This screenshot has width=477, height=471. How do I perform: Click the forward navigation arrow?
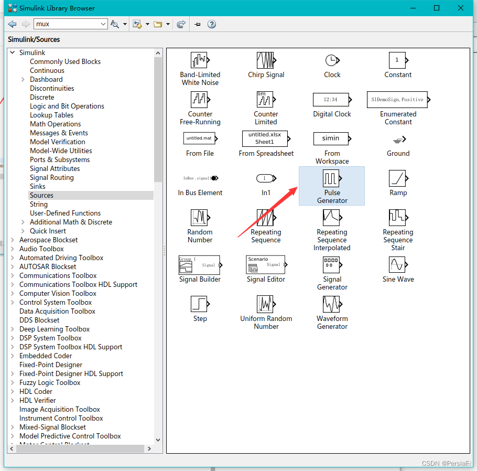click(26, 24)
